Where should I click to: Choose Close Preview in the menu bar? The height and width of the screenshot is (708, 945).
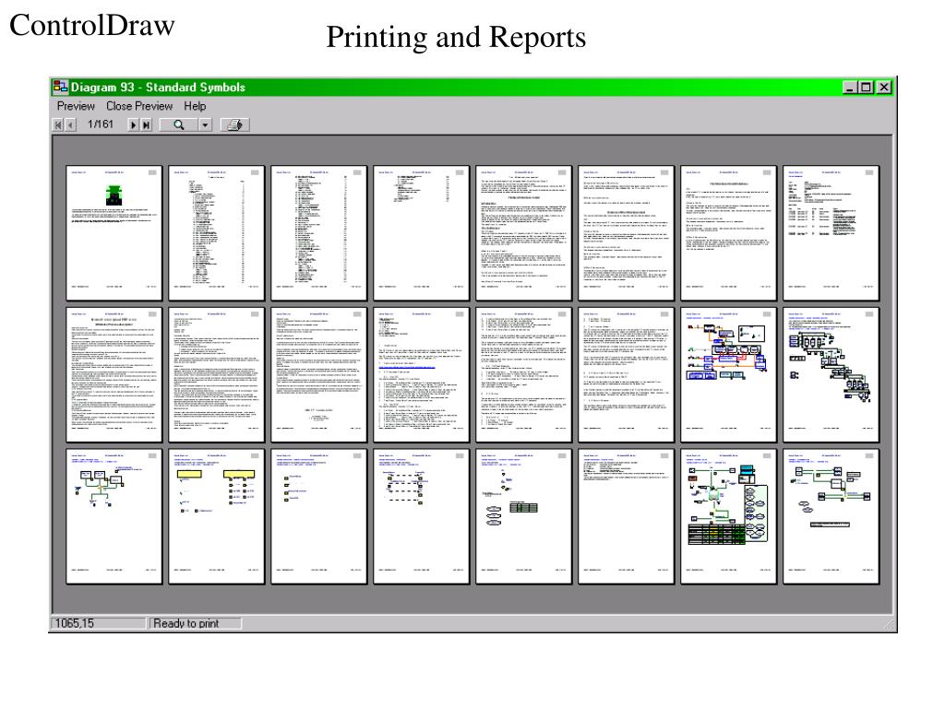(139, 106)
